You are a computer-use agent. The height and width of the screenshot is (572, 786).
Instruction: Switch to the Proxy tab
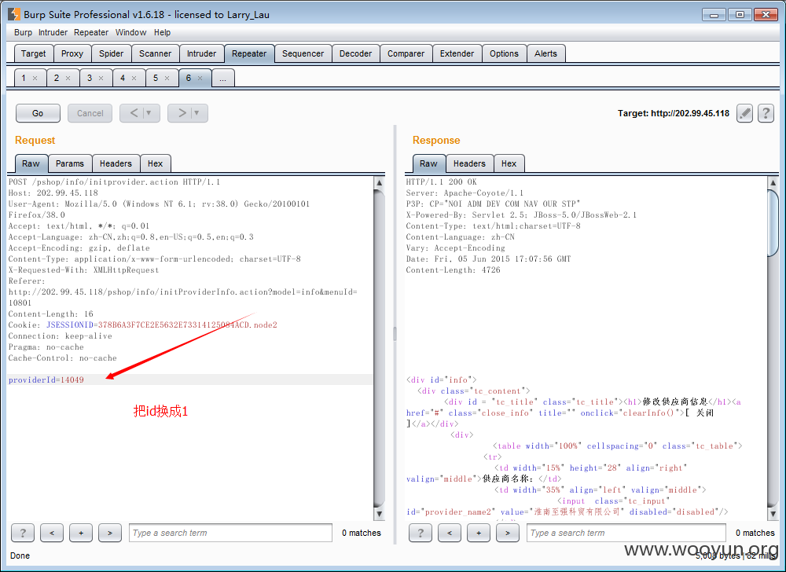[x=72, y=53]
